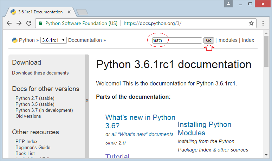The width and height of the screenshot is (272, 161).
Task: Open the 3.6.1rc1 version dropdown
Action: coord(53,40)
